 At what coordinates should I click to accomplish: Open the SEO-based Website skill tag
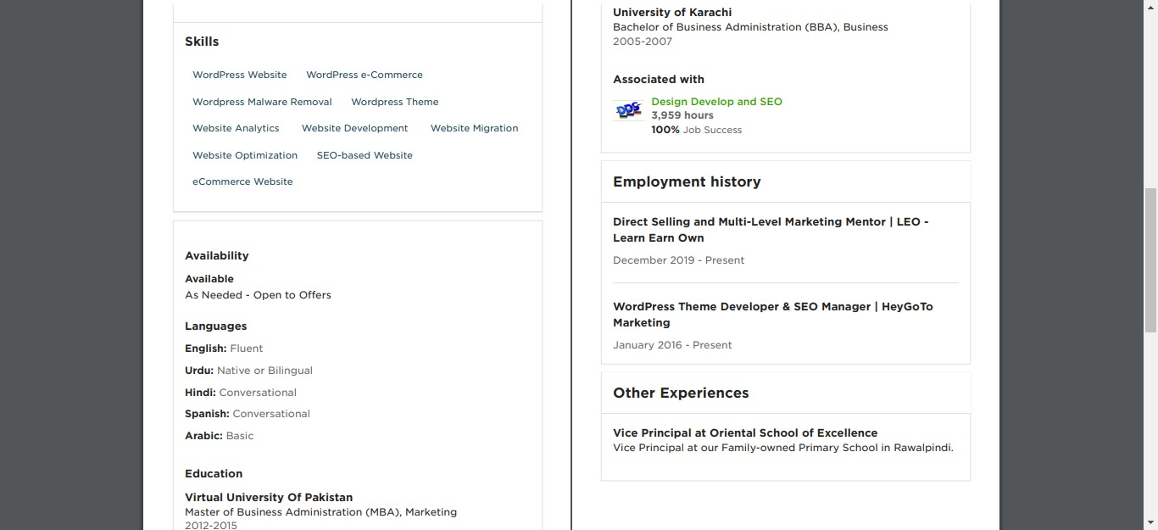click(365, 155)
